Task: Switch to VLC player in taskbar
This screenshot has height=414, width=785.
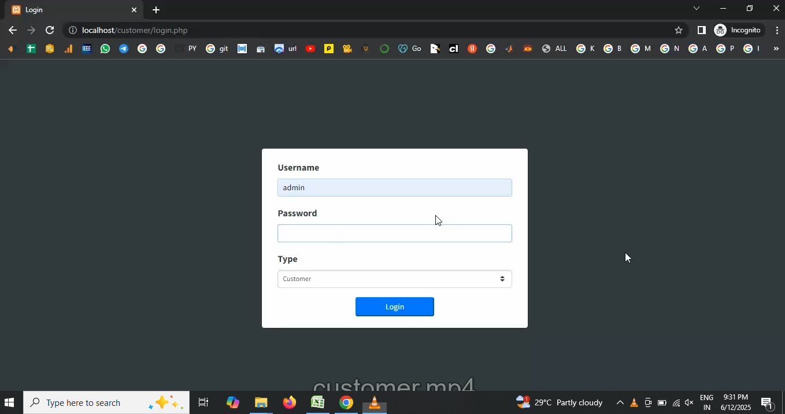Action: coord(375,402)
